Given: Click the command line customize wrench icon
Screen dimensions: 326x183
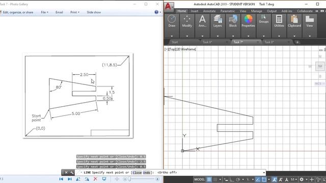Looking at the screenshot, I should (x=72, y=172).
